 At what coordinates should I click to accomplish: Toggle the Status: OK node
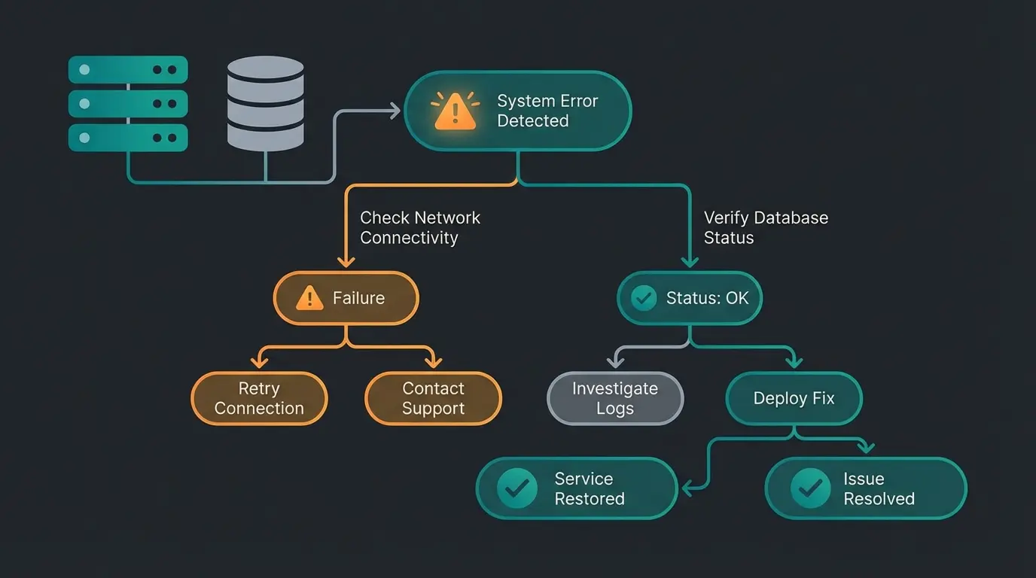(x=689, y=298)
